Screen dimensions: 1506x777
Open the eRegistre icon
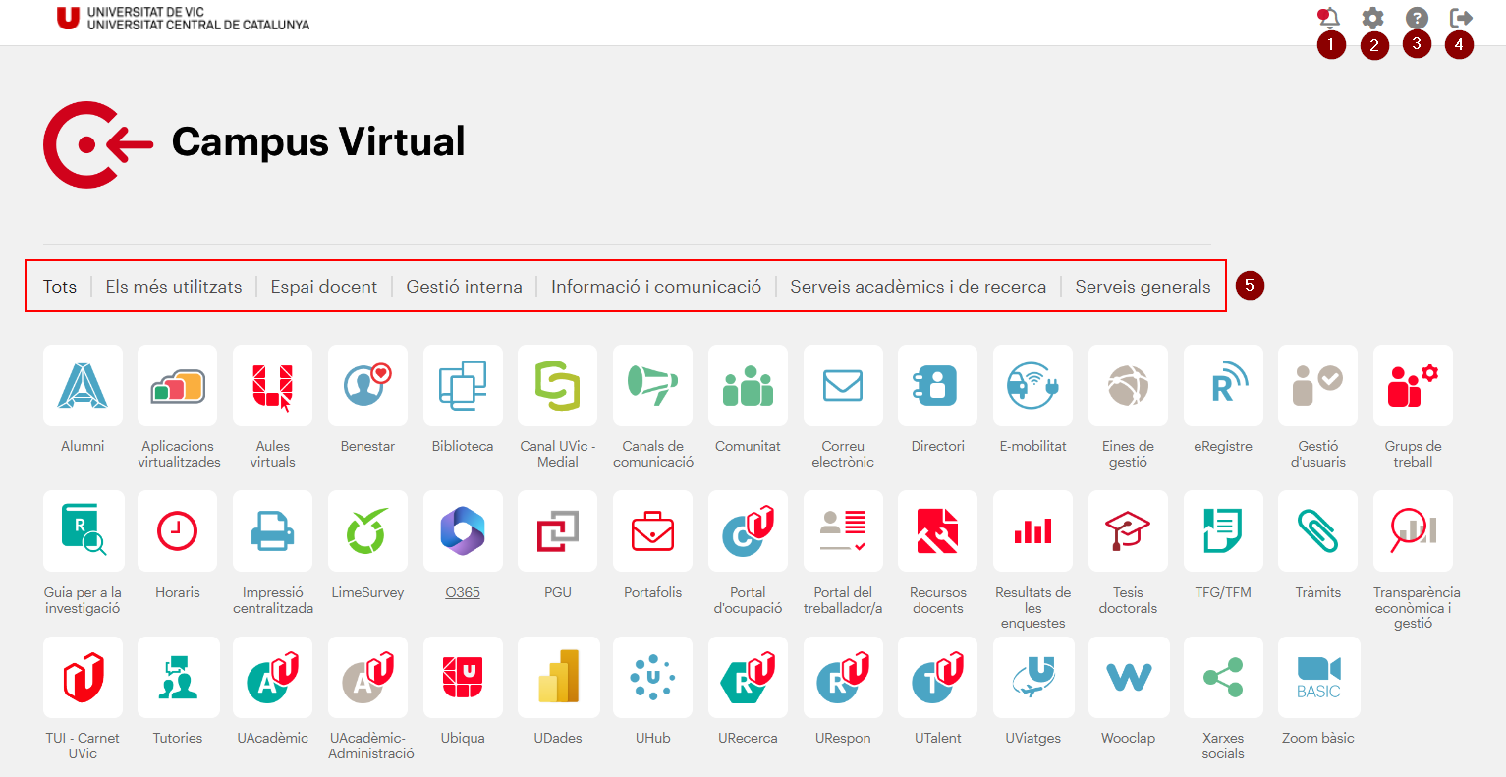1223,385
